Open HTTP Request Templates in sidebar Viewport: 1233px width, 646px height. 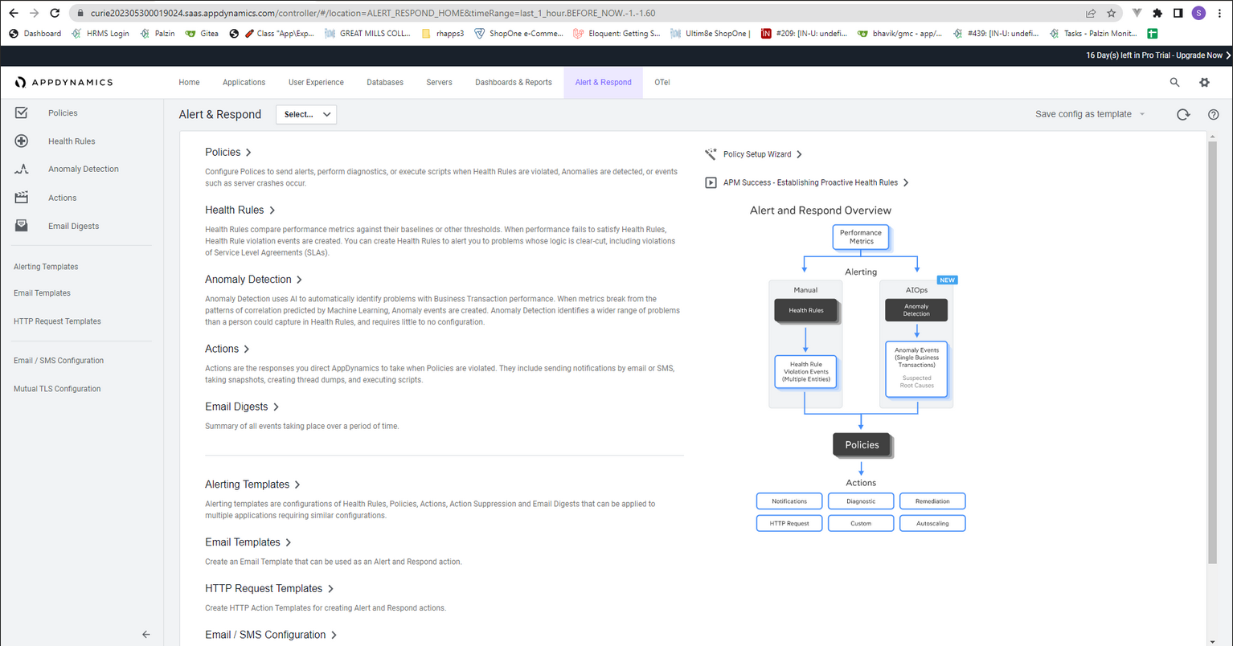pos(57,321)
